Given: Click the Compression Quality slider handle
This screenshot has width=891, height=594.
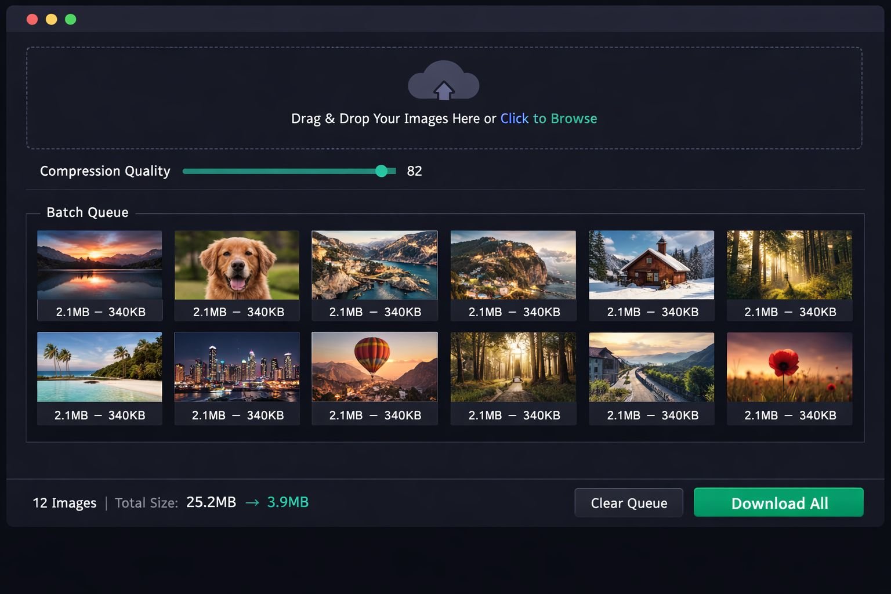Looking at the screenshot, I should (x=381, y=171).
